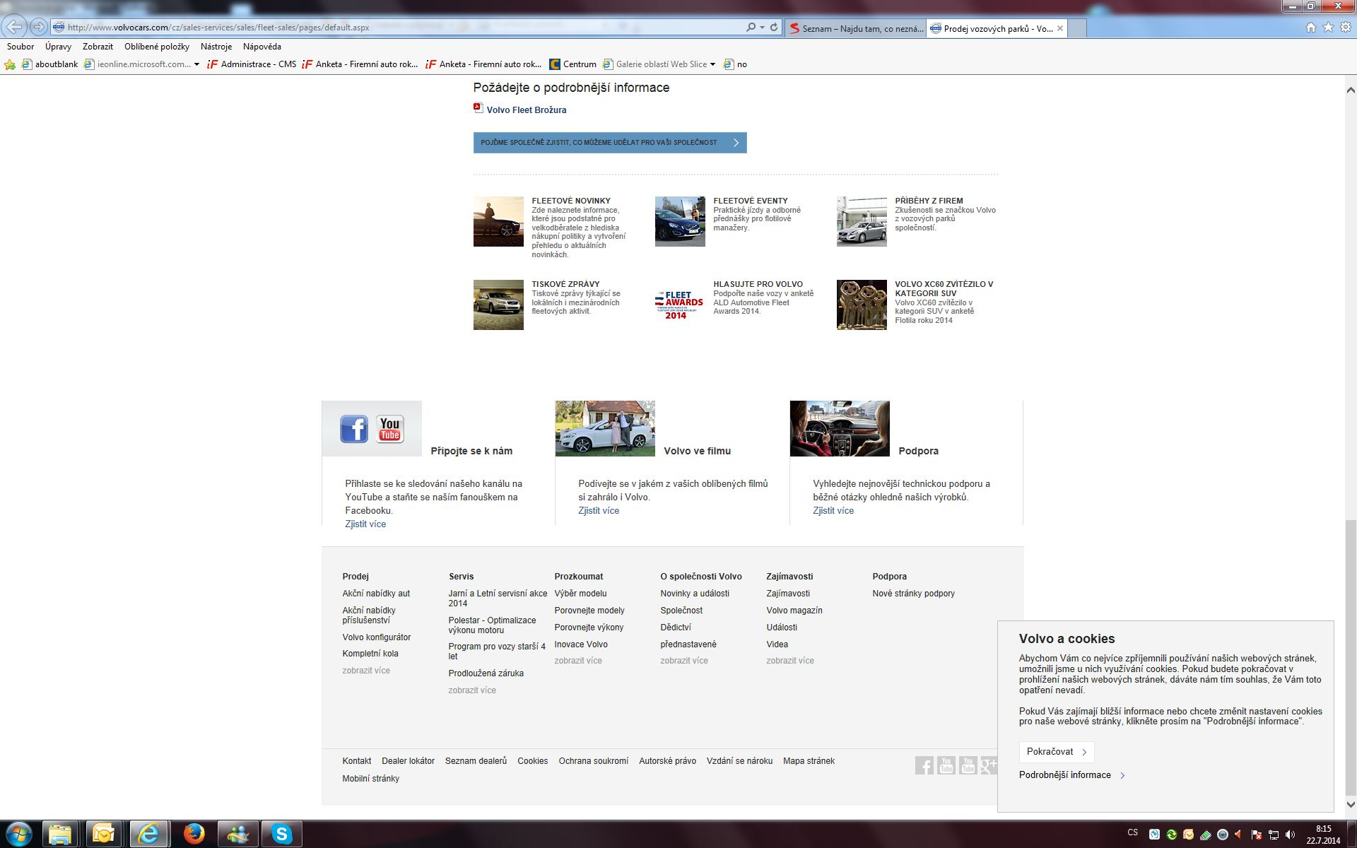The height and width of the screenshot is (848, 1357).
Task: Open Dealer lokátor footer link
Action: 408,761
